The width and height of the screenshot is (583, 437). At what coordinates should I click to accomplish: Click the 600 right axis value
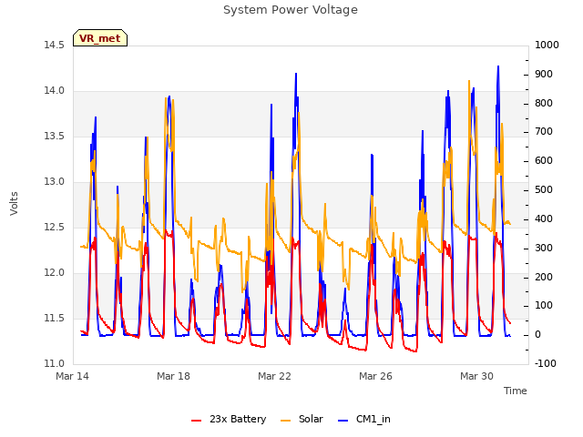pyautogui.click(x=544, y=160)
